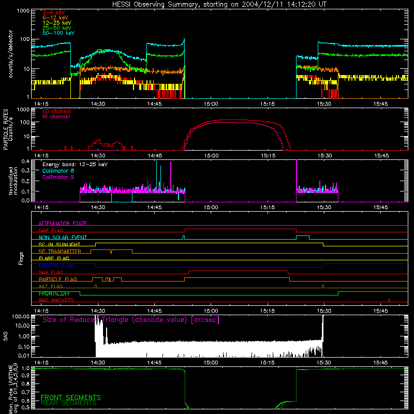Click the 1000 y-axis label of the count-rate plot
Screen dimensions: 414x414
pos(23,11)
